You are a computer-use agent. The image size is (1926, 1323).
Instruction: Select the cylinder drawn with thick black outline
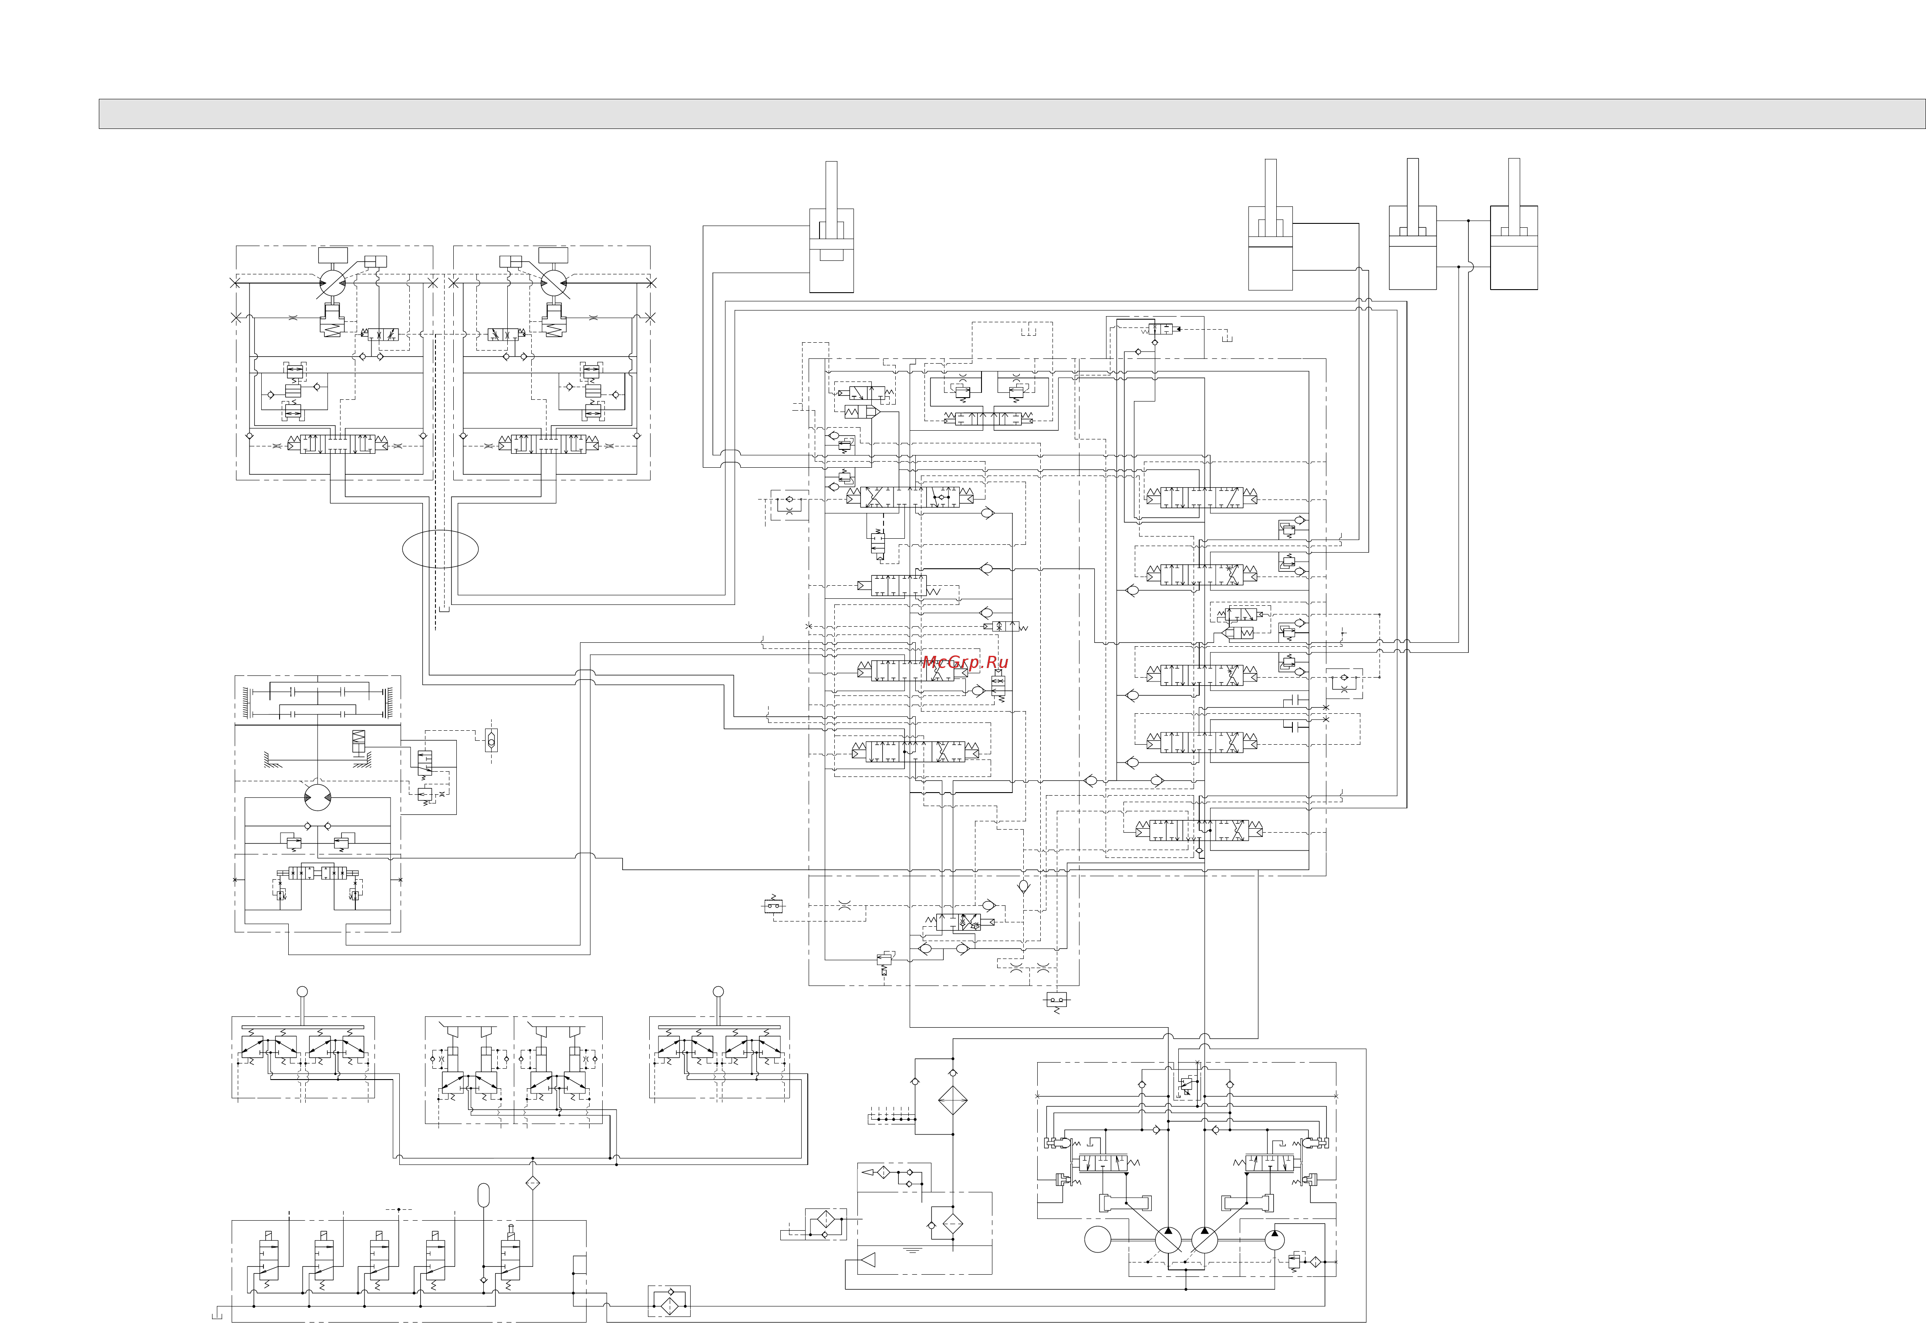[x=1514, y=247]
